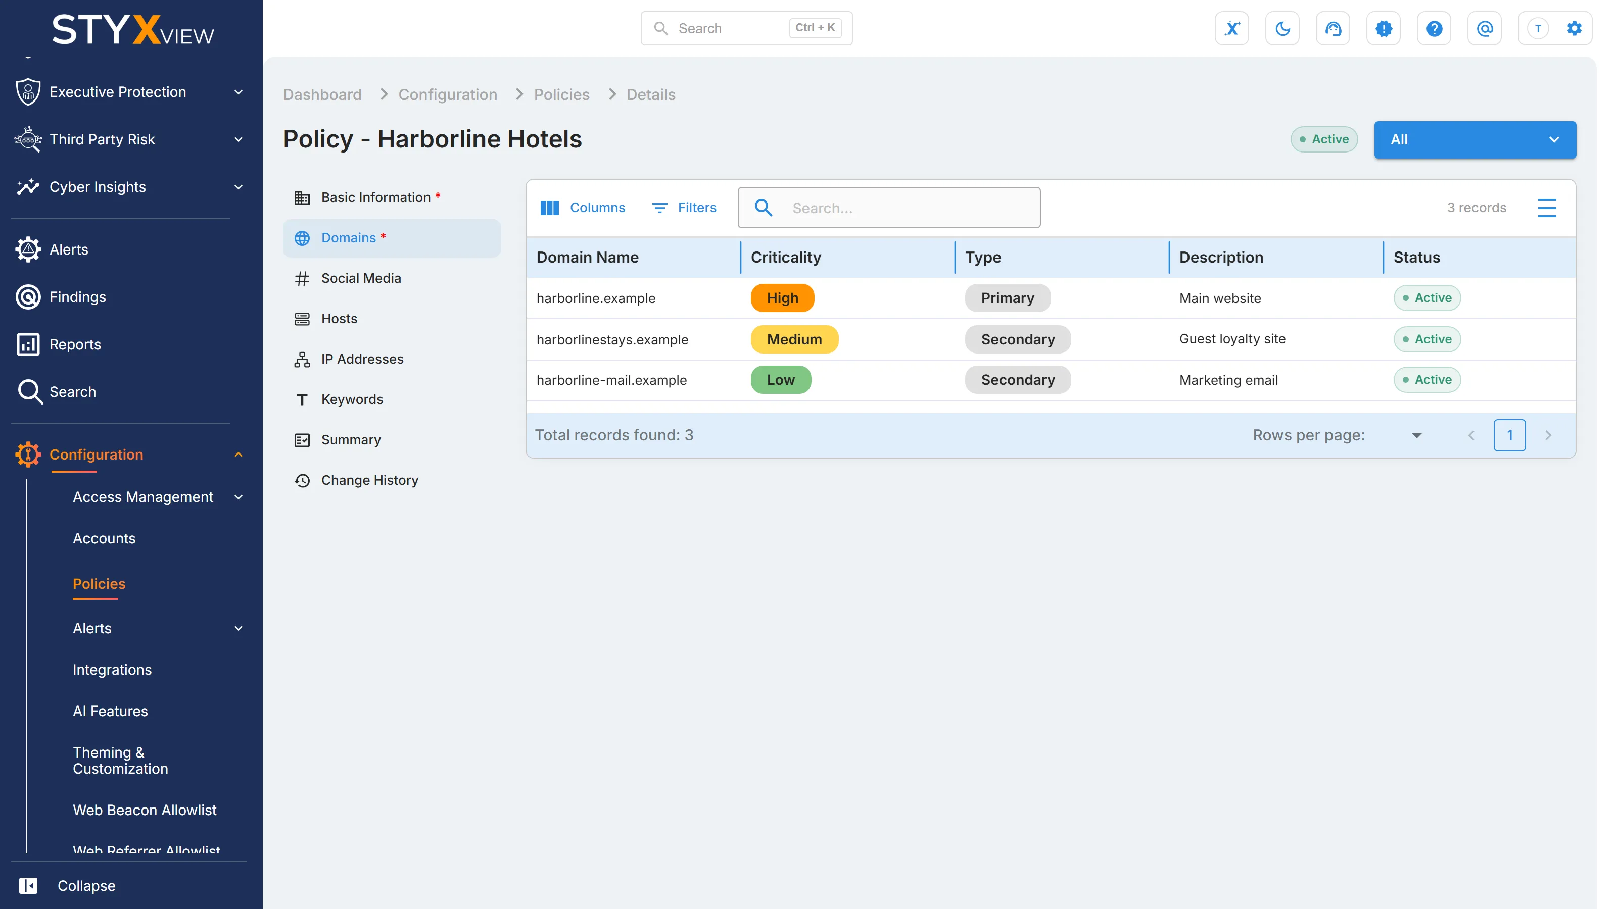This screenshot has width=1617, height=909.
Task: Click the sidebar Collapse icon
Action: [x=28, y=885]
